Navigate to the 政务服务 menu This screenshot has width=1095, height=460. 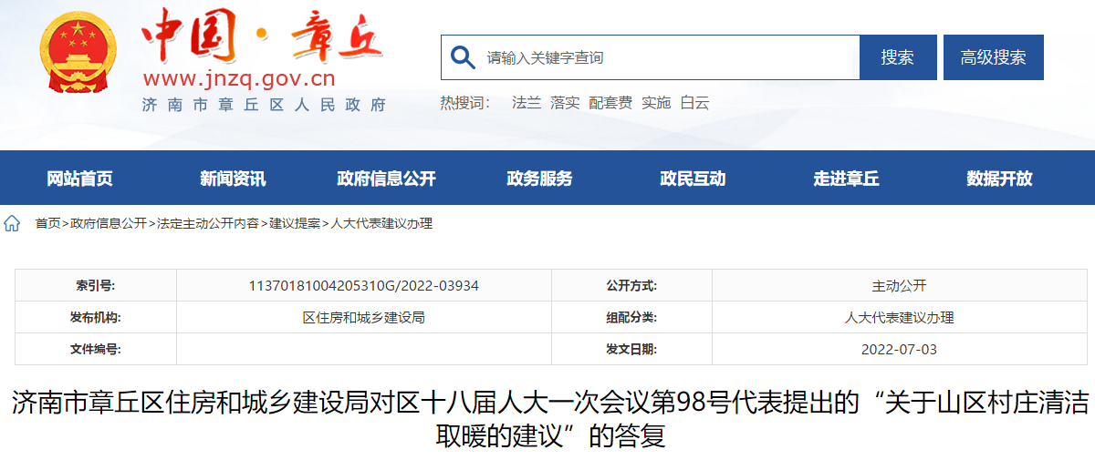point(539,179)
